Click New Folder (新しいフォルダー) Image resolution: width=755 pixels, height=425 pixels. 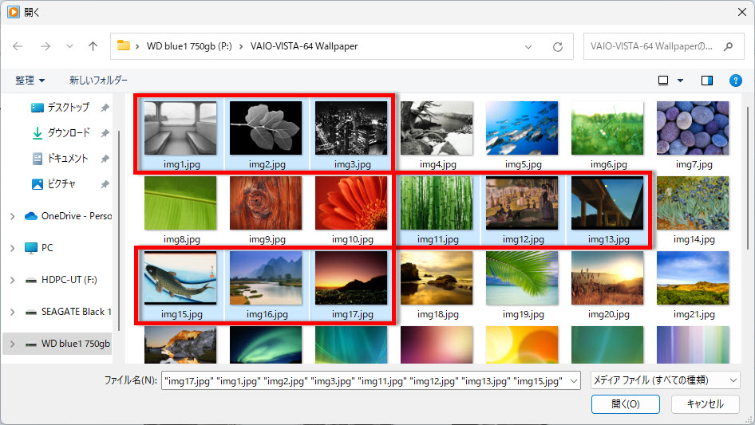(98, 81)
